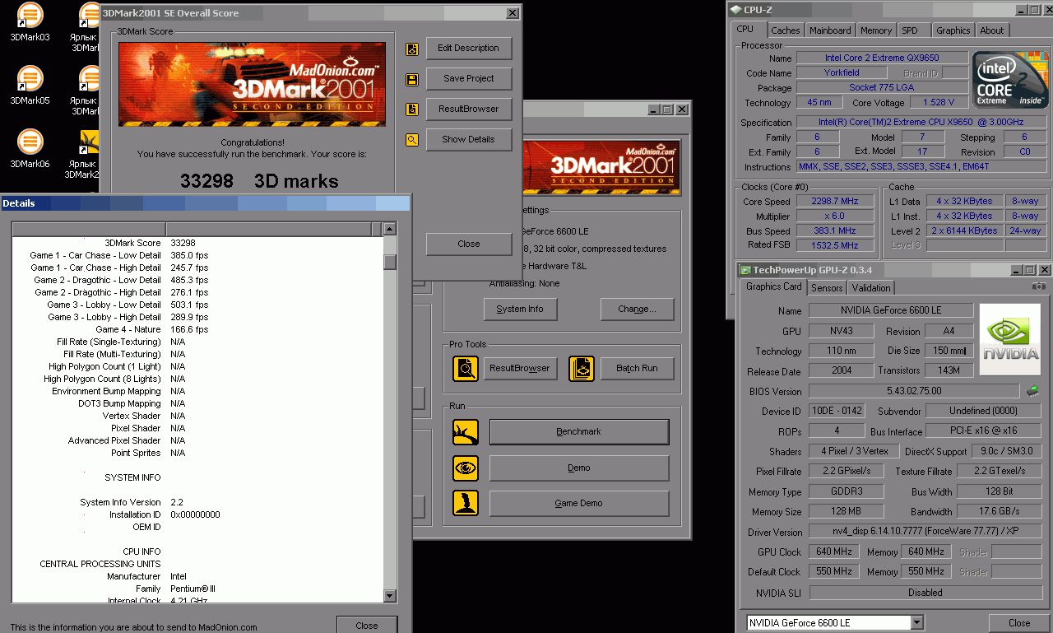
Task: Click the Batch Run document icon
Action: [582, 368]
